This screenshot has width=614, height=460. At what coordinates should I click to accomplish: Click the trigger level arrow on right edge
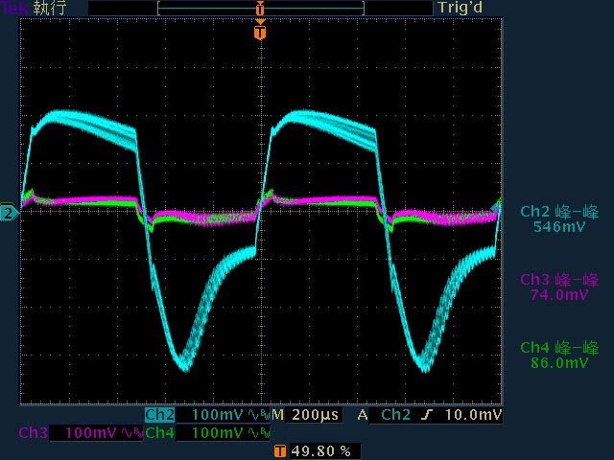pos(497,206)
